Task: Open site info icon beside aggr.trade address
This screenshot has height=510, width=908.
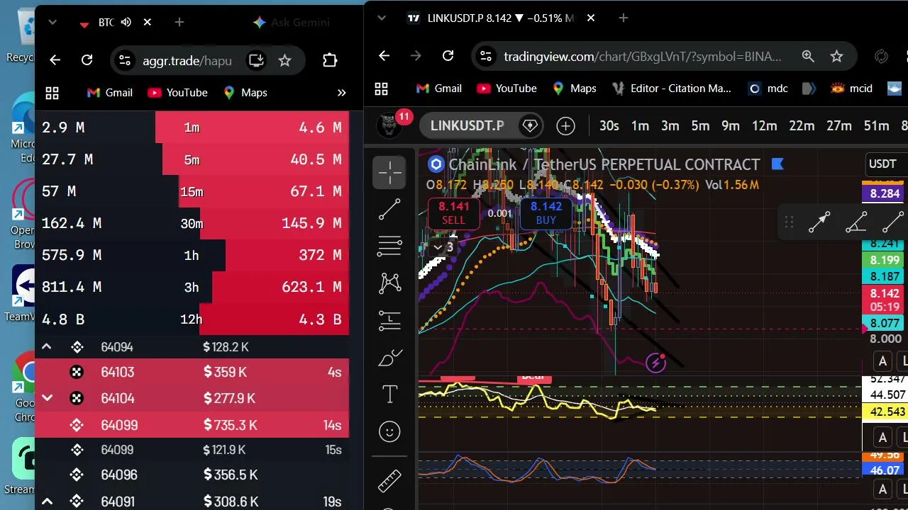Action: click(x=124, y=60)
